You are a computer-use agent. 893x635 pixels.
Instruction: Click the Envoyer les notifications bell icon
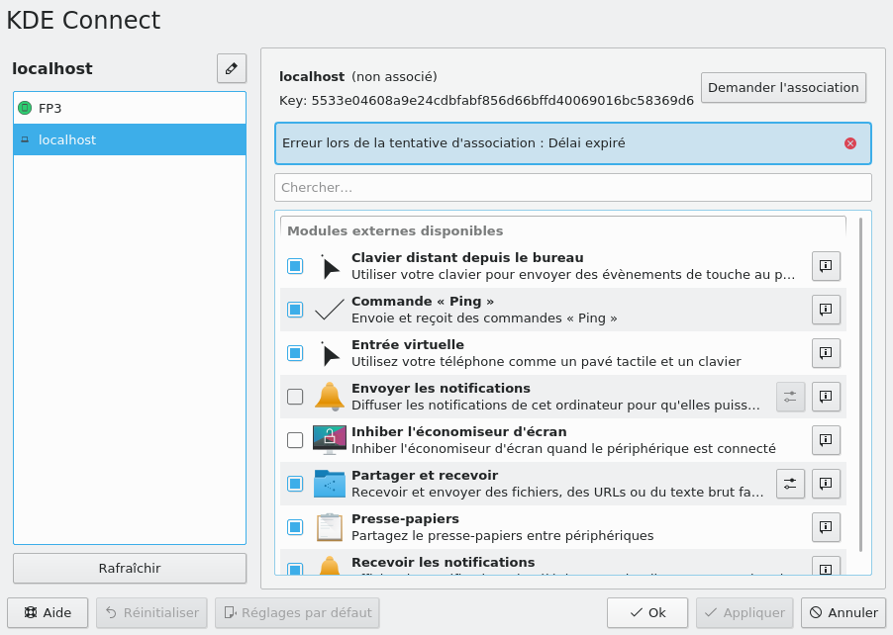(329, 397)
